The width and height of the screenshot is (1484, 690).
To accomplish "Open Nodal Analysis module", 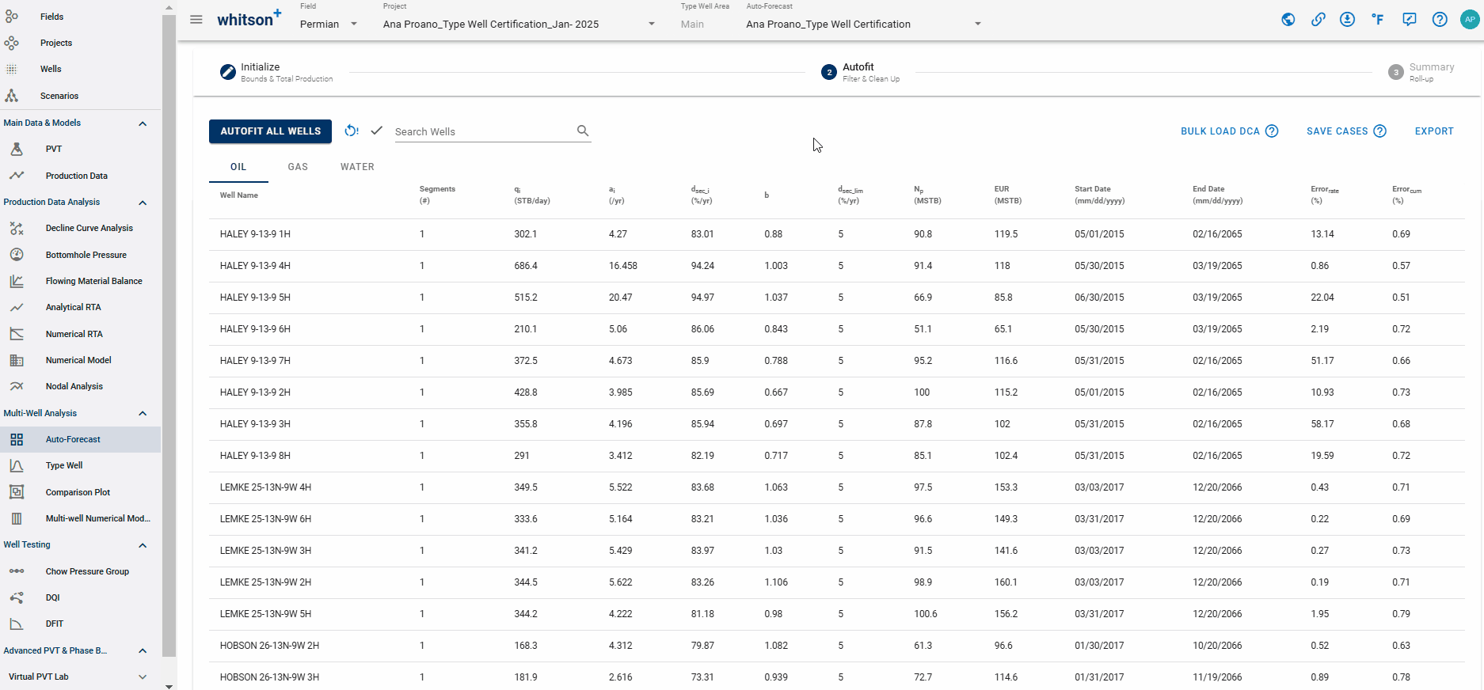I will coord(79,386).
